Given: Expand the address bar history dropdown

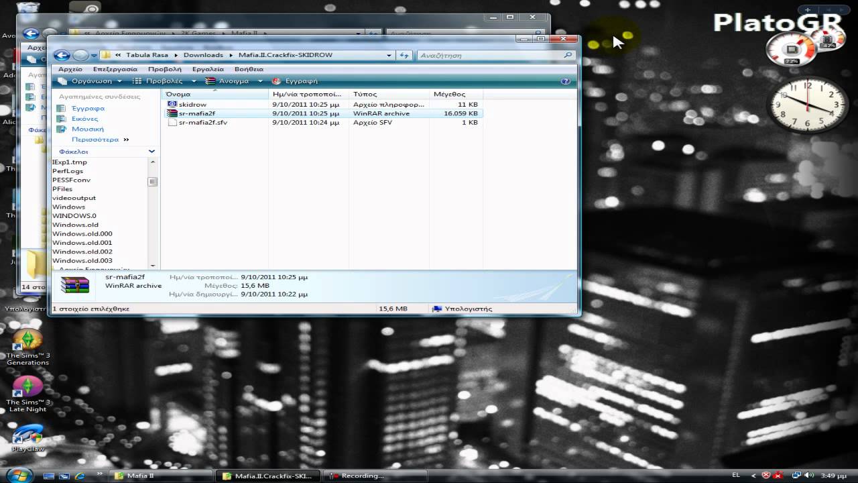Looking at the screenshot, I should pos(389,56).
